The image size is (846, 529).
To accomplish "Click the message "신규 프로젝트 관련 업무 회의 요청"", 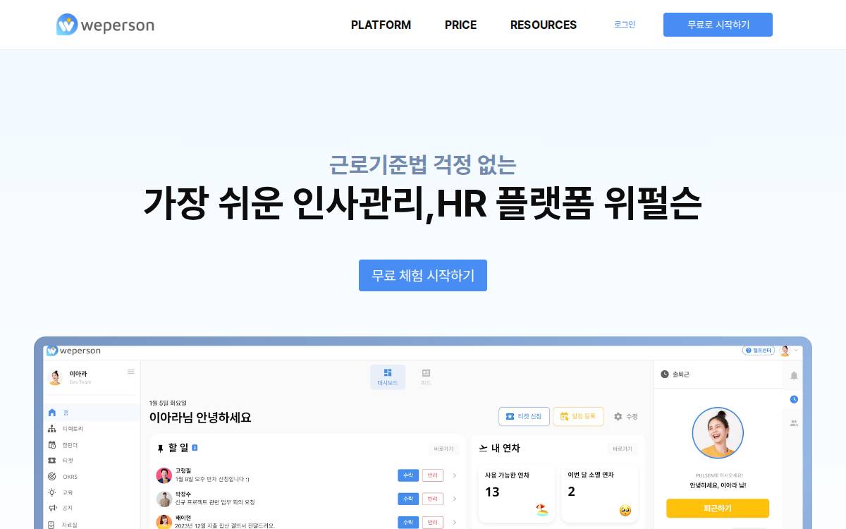I will coord(215,502).
